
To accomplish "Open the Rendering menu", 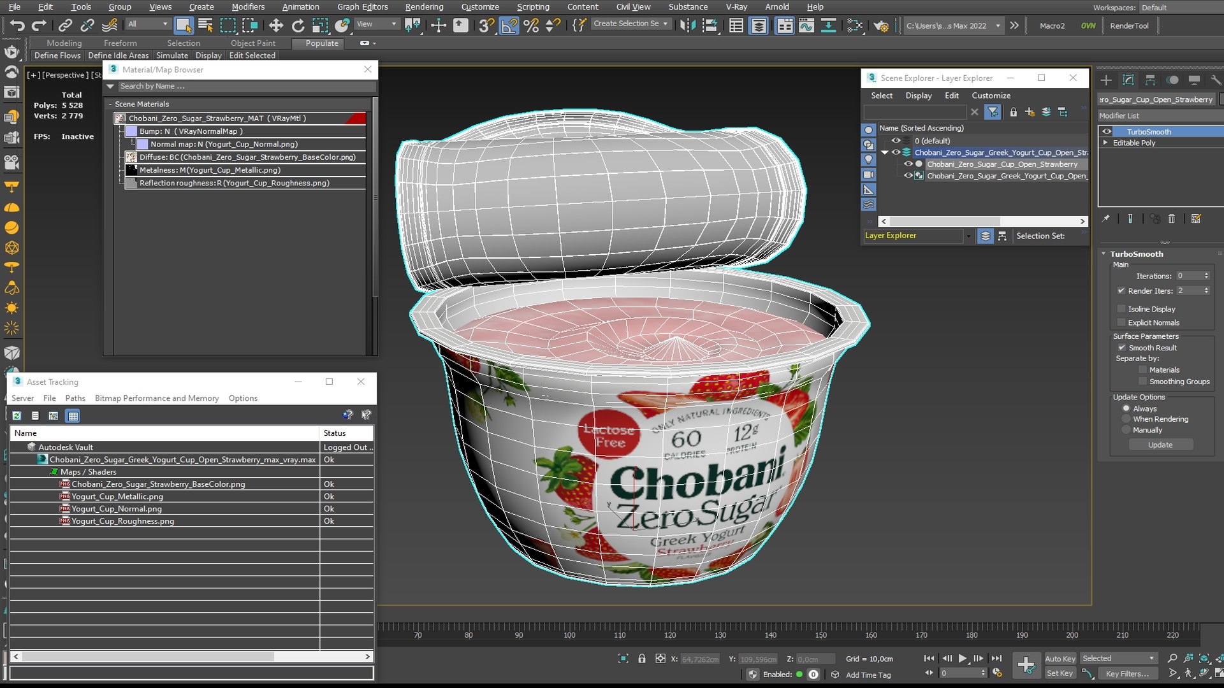I will (x=424, y=7).
